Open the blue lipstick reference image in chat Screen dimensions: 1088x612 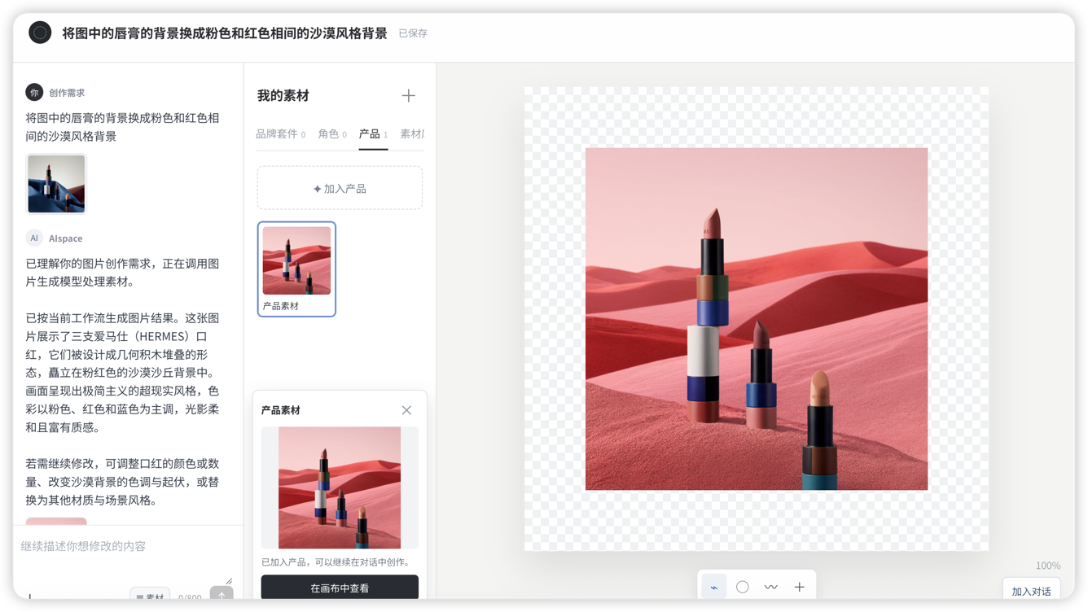click(56, 184)
